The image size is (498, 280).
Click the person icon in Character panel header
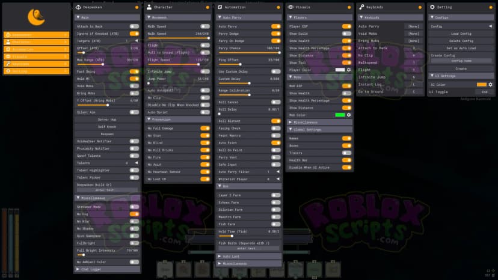click(x=149, y=7)
